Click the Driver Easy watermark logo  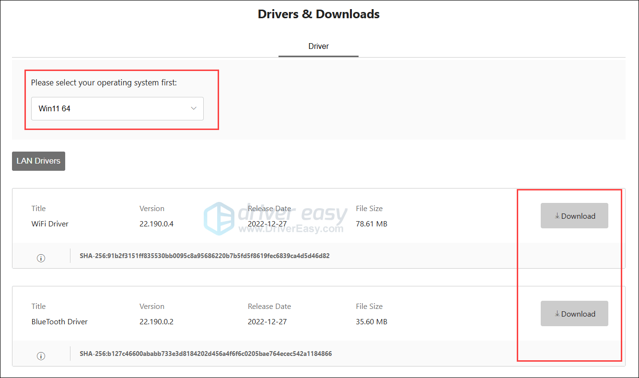[219, 219]
